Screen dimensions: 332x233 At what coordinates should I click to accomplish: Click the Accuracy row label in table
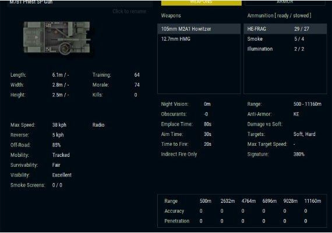coord(174,211)
